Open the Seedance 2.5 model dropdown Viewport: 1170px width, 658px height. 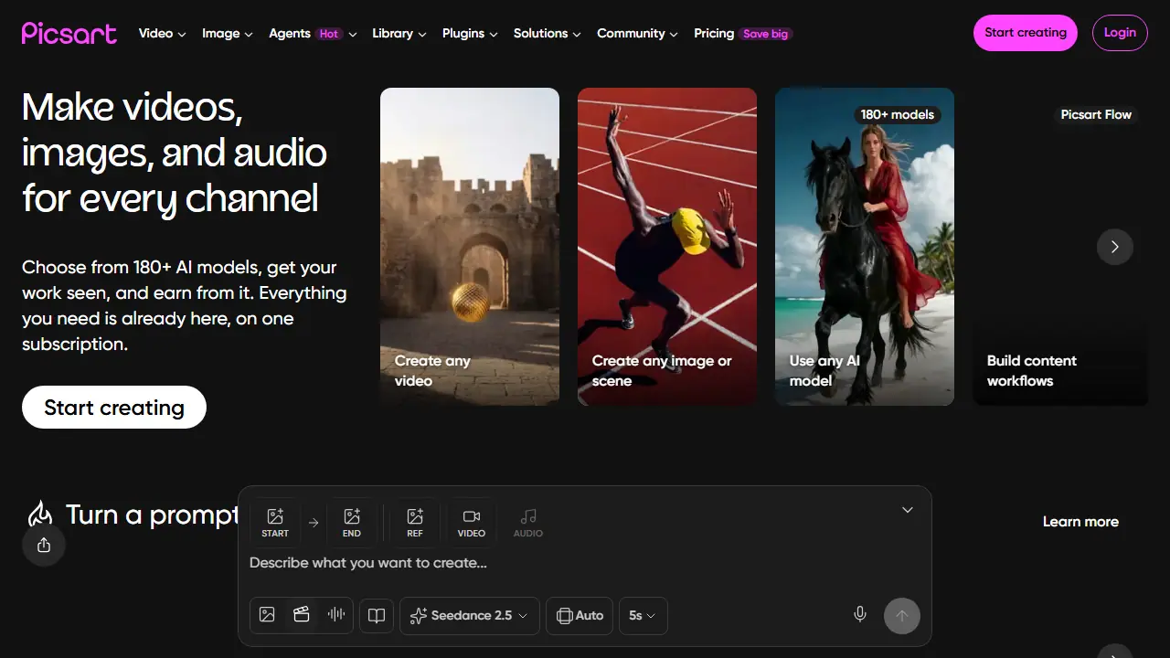tap(470, 616)
